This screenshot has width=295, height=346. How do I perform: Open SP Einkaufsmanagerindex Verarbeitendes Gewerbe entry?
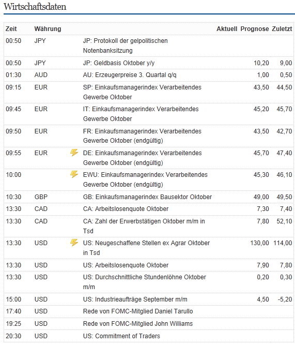tap(149, 92)
